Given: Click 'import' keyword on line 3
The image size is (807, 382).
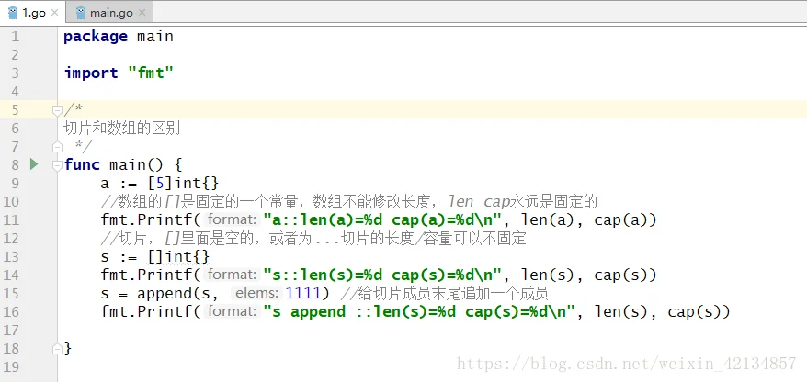Looking at the screenshot, I should click(x=91, y=73).
